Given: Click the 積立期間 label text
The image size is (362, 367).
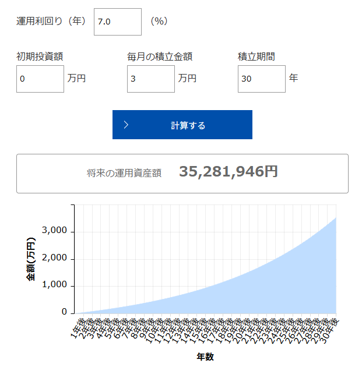Looking at the screenshot, I should click(256, 57).
